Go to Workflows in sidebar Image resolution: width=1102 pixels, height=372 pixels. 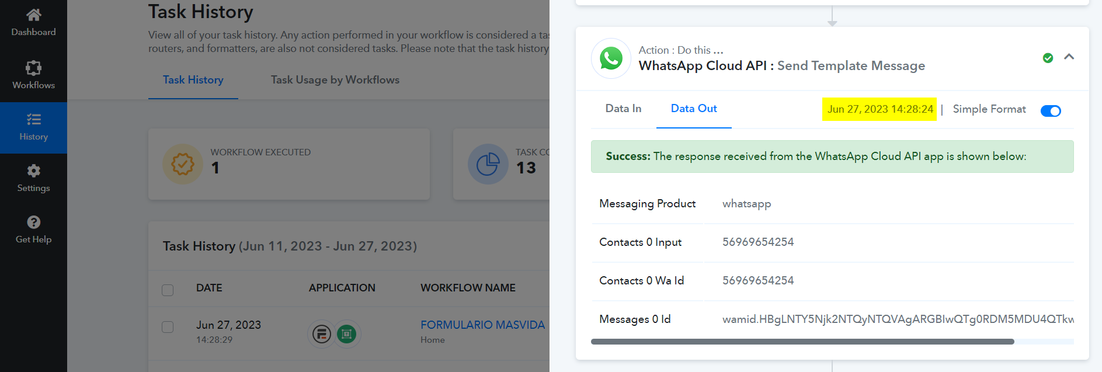point(33,75)
